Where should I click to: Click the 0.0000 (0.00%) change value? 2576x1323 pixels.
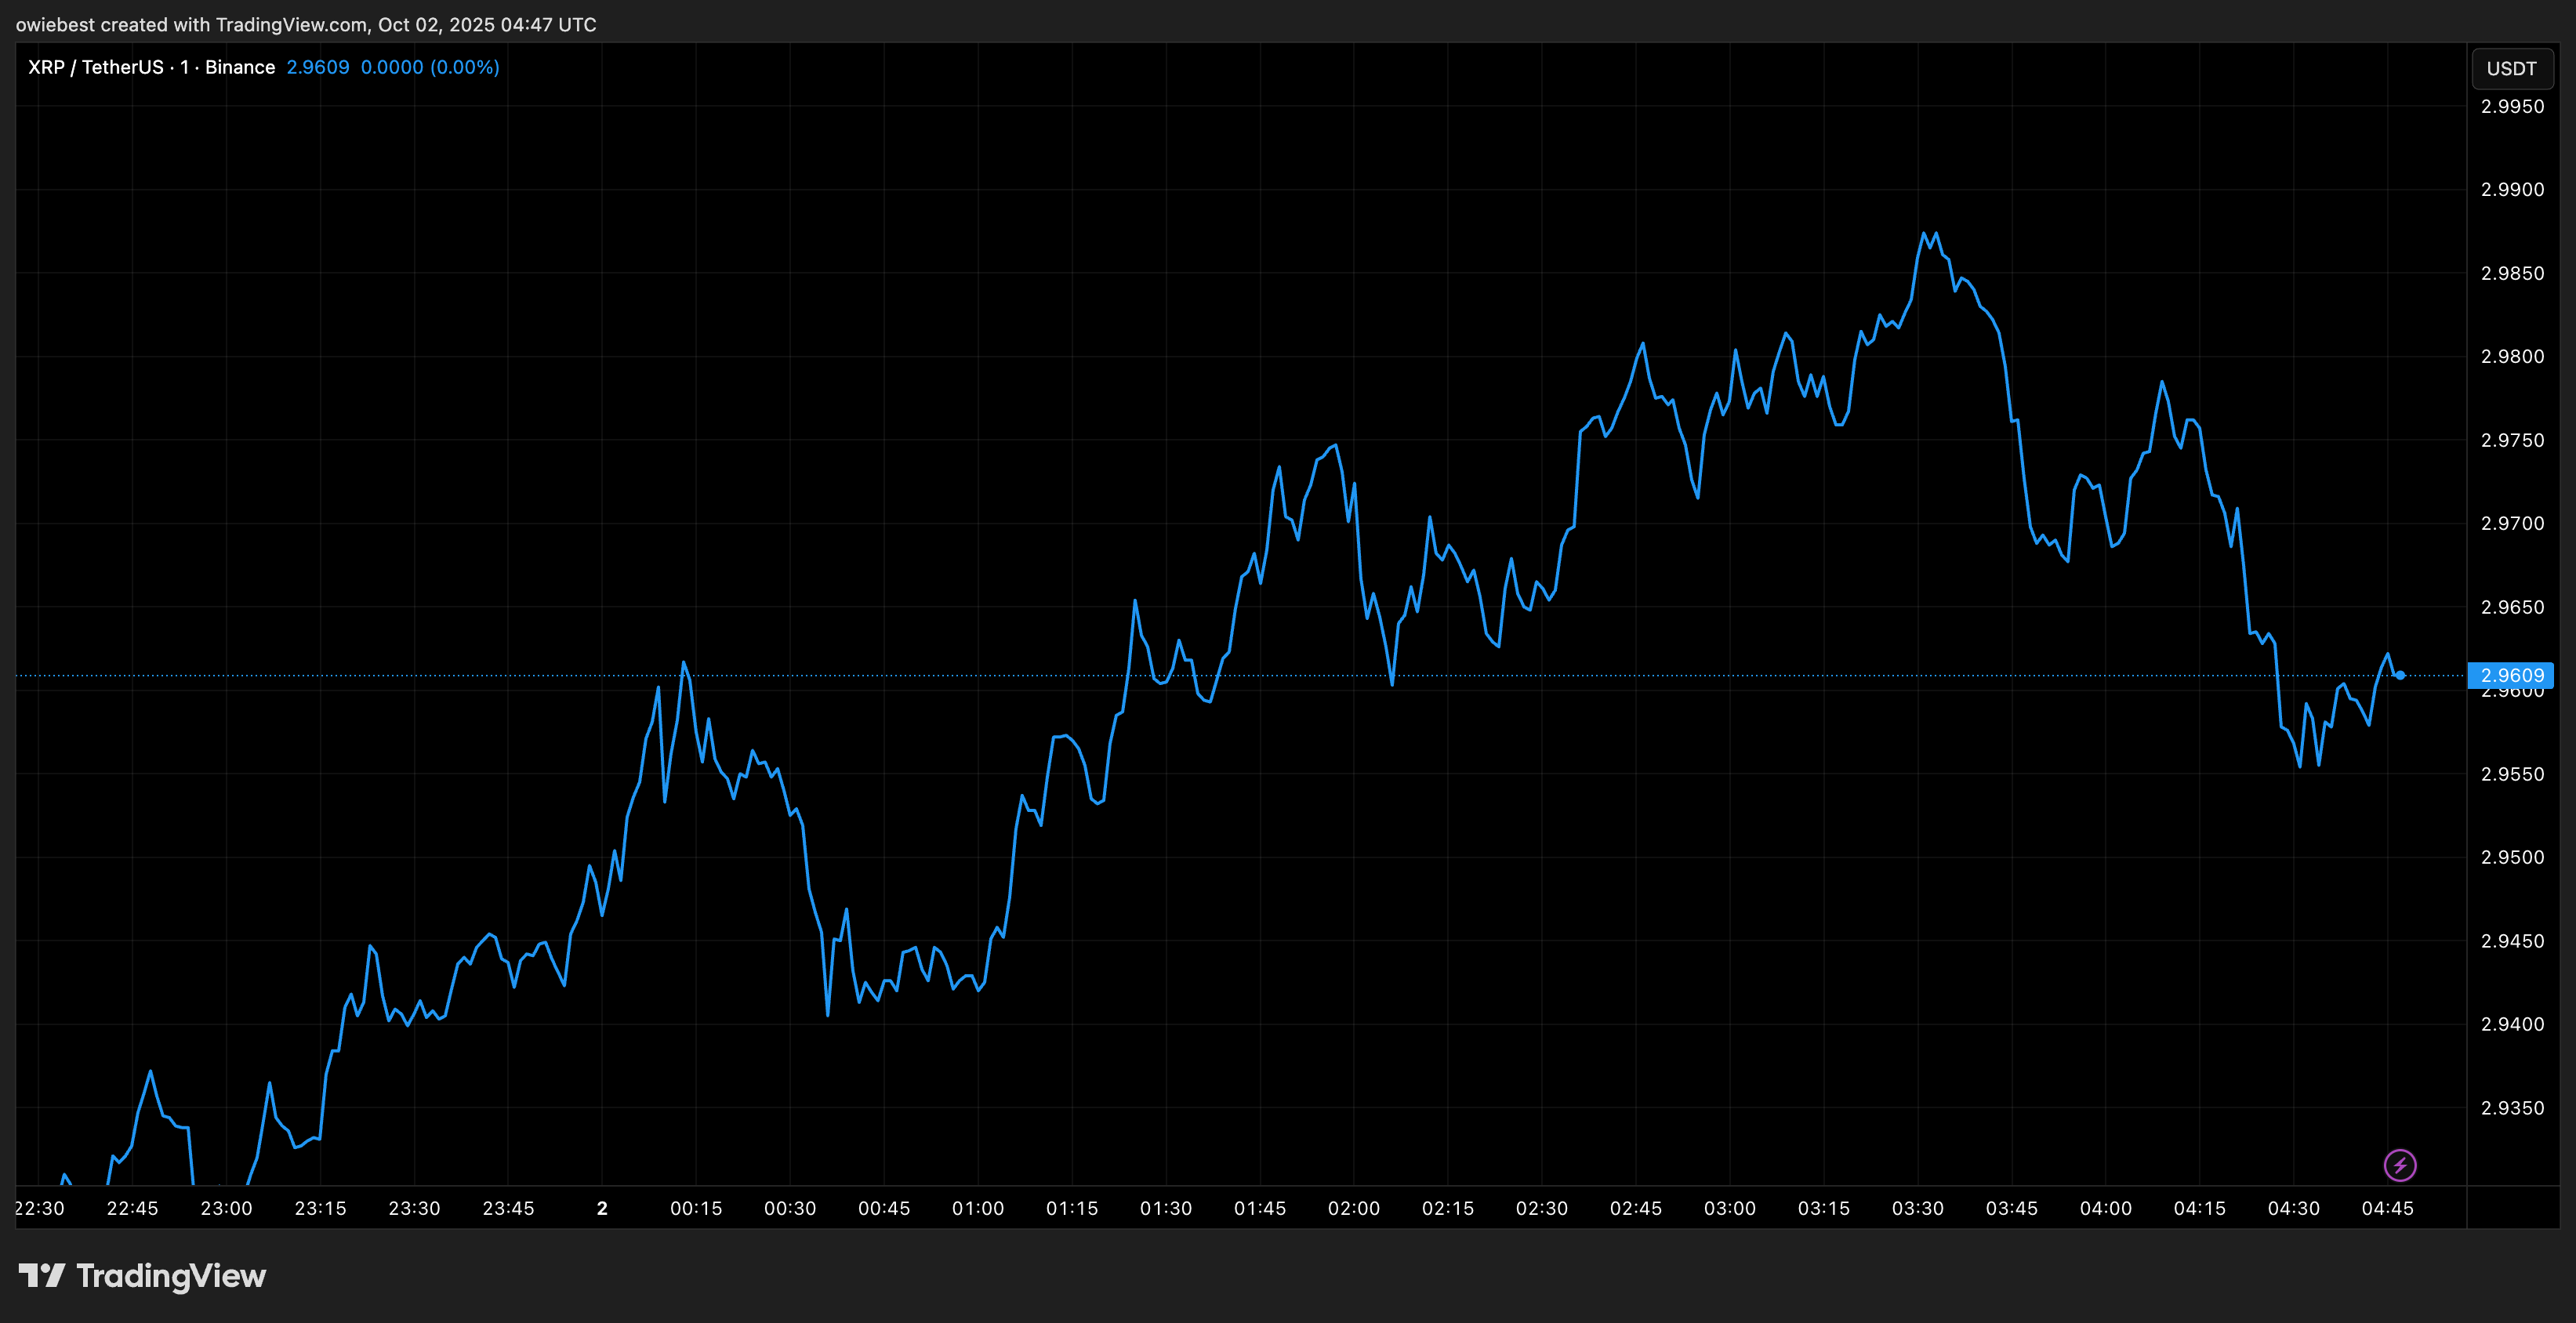430,67
